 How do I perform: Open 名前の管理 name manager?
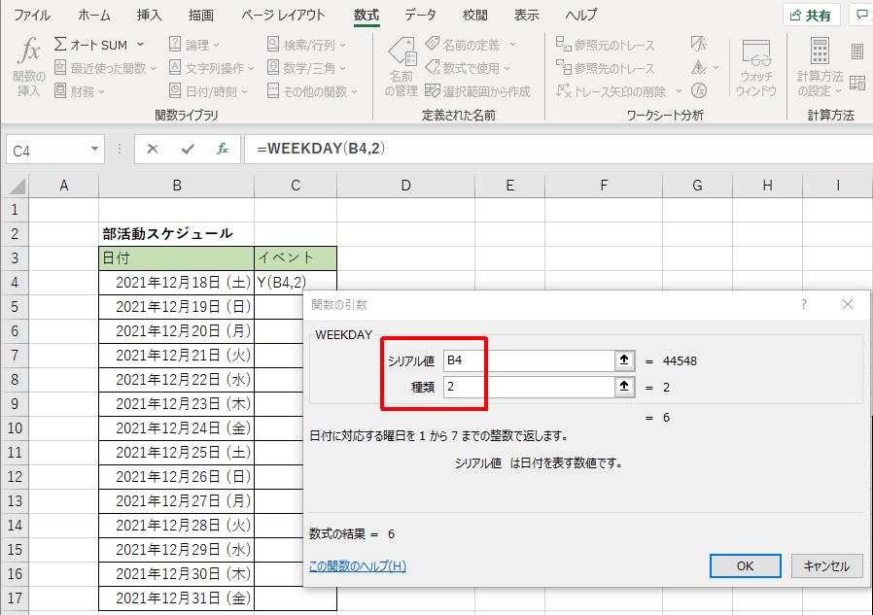coord(401,68)
